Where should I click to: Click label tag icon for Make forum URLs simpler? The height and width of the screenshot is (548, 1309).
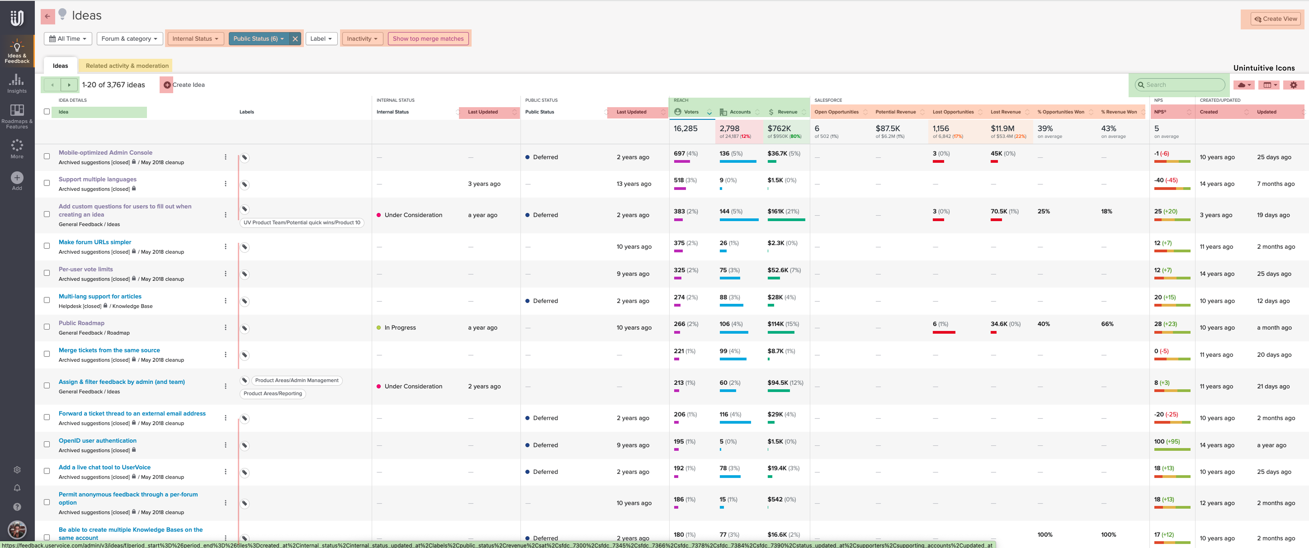pos(245,247)
